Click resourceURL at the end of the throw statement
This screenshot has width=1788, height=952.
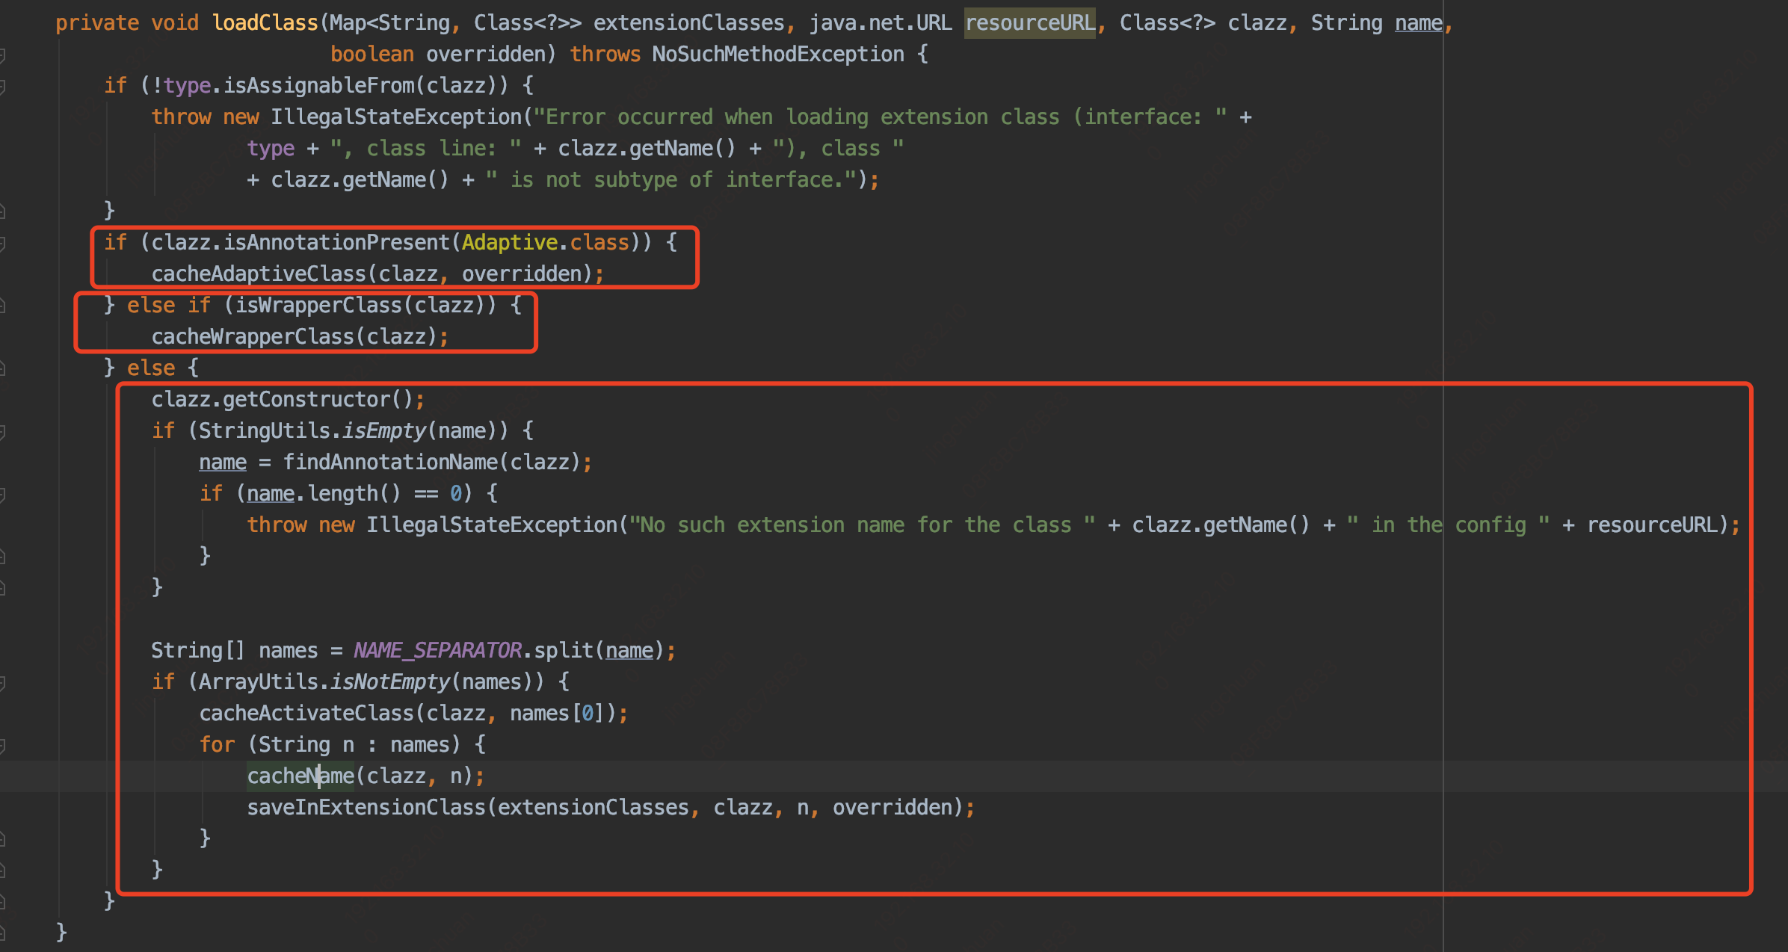tap(1651, 525)
